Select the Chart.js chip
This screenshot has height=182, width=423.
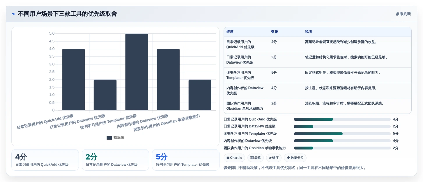tap(234, 158)
